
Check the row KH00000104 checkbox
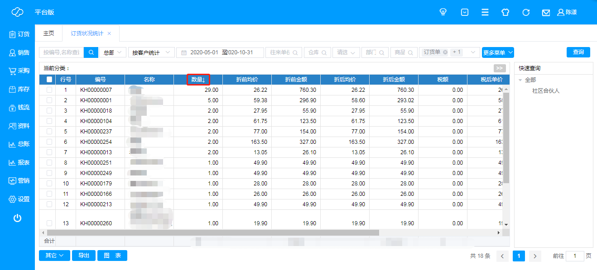click(49, 121)
